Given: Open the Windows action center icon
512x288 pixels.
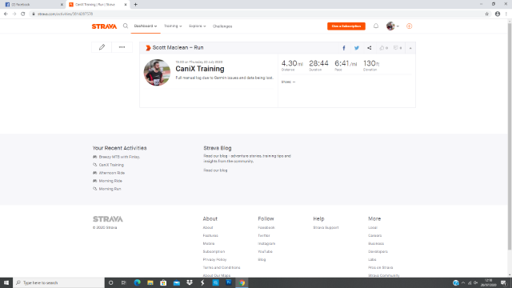Looking at the screenshot, I should [504, 282].
